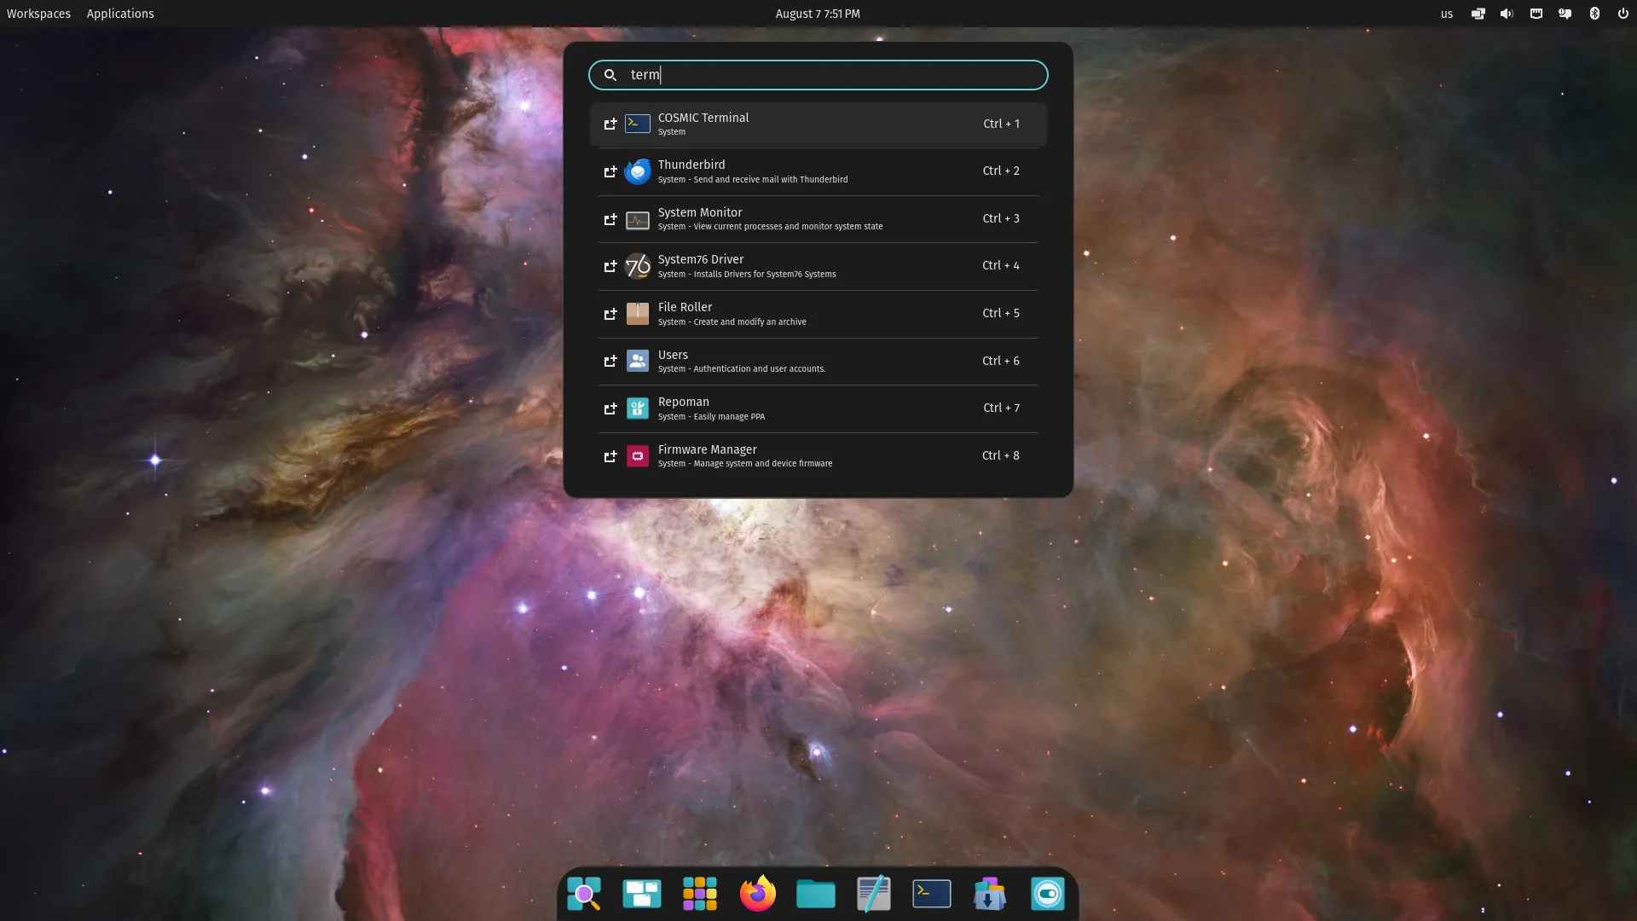Viewport: 1637px width, 921px height.
Task: Open the volume control in the top panel
Action: (x=1507, y=14)
